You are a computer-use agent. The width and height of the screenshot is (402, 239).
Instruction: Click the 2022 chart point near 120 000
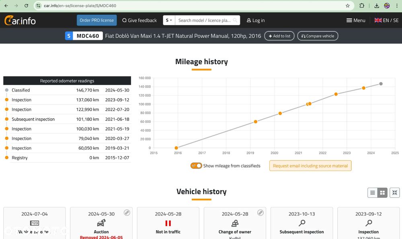[x=336, y=94]
